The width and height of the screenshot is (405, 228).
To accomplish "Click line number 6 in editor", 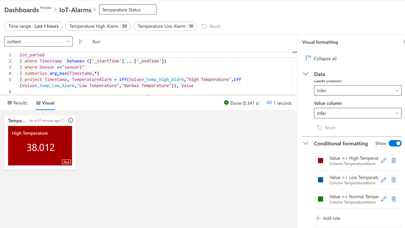I will pos(10,92).
